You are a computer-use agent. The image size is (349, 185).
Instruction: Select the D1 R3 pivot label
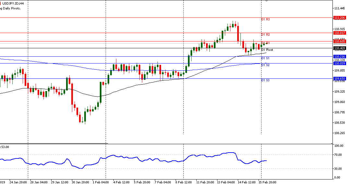tap(265, 19)
